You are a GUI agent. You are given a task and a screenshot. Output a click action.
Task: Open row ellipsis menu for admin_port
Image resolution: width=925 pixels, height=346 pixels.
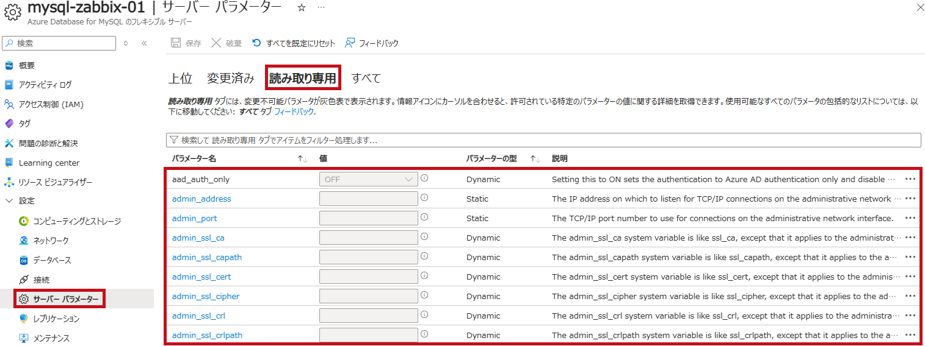click(910, 218)
